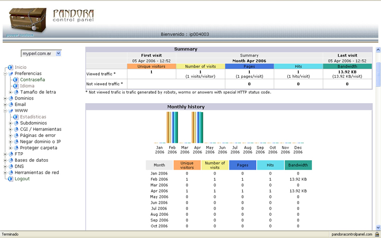Click the Email folder icon
Image resolution: width=381 pixels, height=238 pixels.
click(10, 105)
